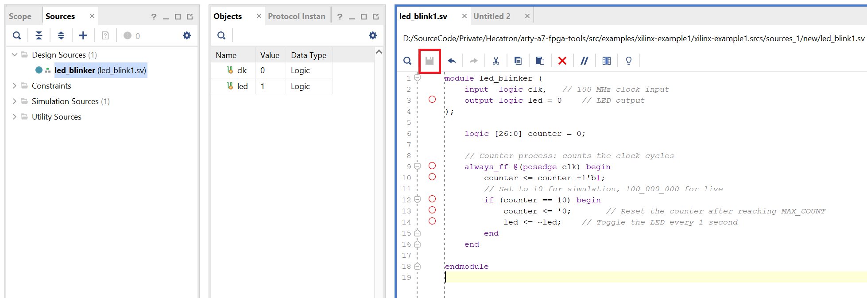Collapse the module block at line 1

(417, 78)
